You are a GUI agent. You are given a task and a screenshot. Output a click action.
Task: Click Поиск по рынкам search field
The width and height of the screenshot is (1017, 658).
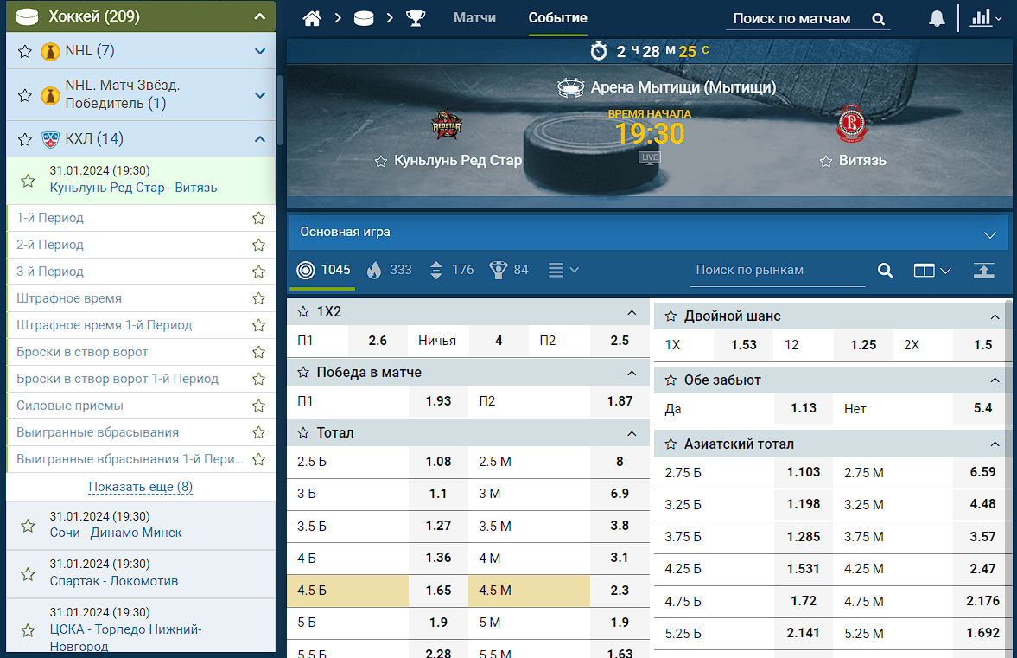(778, 270)
